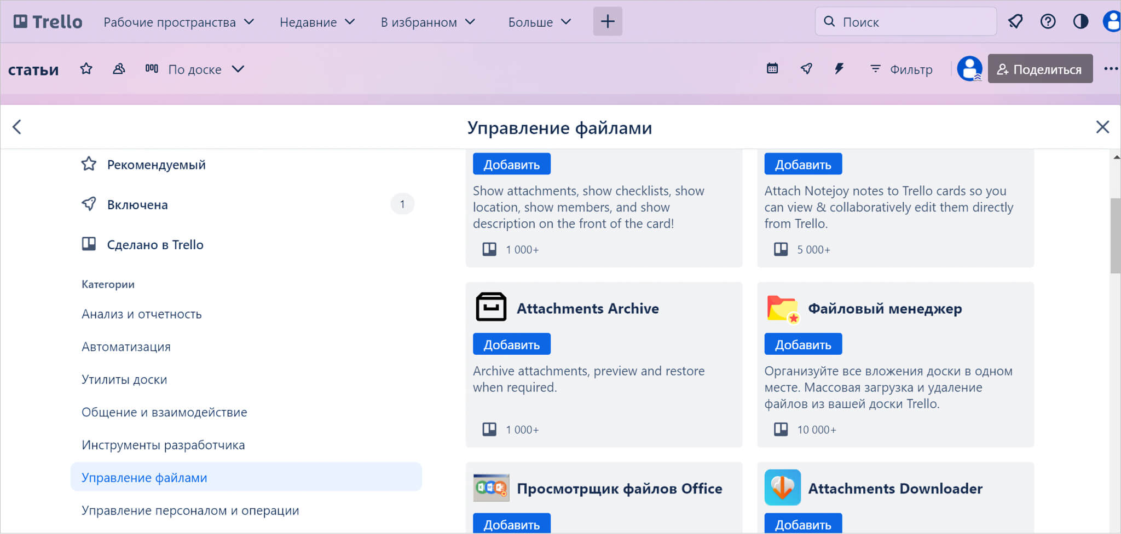
Task: Open the Attachments Downloader title
Action: pos(895,489)
